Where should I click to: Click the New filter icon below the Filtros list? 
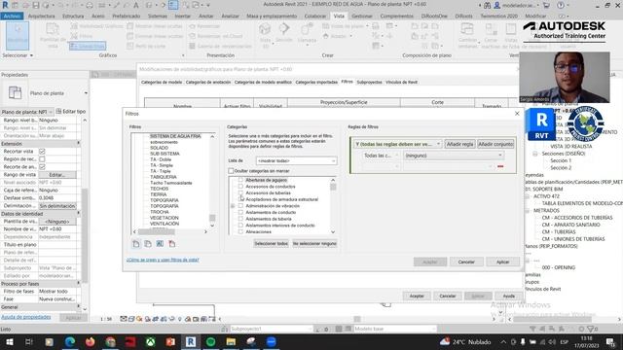(136, 244)
